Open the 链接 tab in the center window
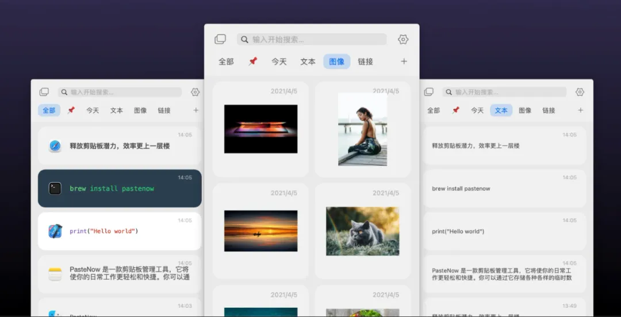The width and height of the screenshot is (621, 317). click(365, 62)
